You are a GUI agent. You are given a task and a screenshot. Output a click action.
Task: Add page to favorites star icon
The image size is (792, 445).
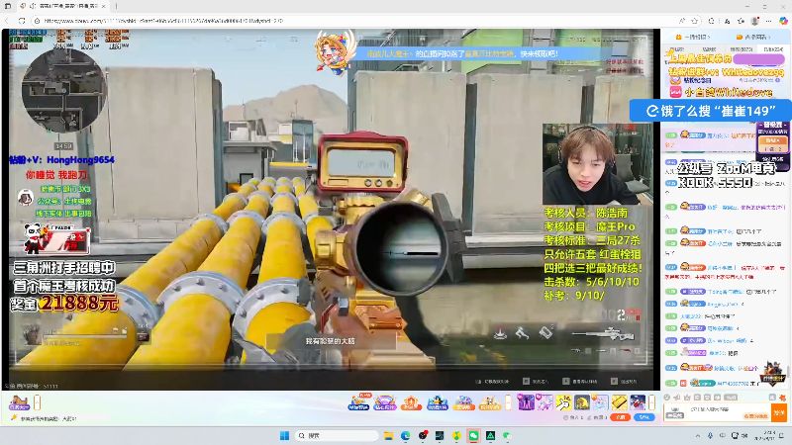click(x=695, y=21)
